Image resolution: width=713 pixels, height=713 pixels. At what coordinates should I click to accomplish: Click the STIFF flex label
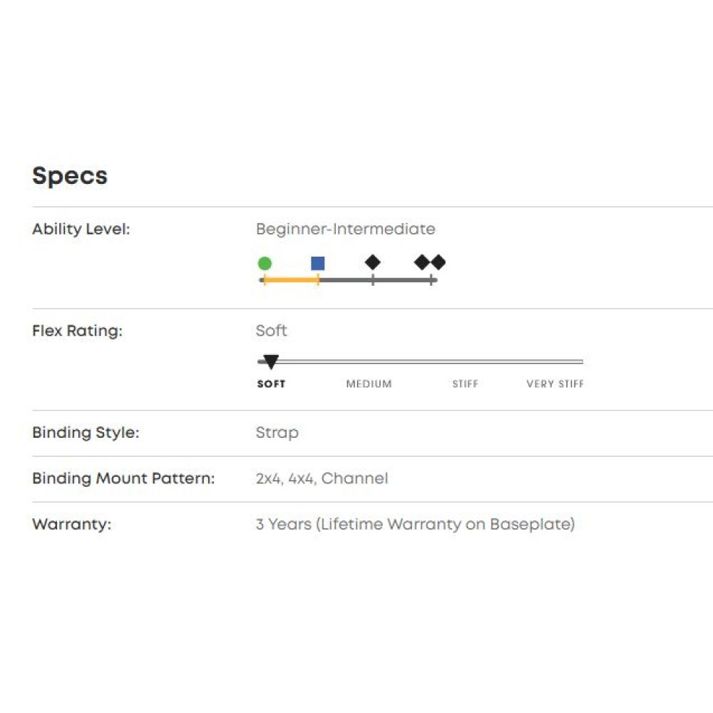pos(465,384)
